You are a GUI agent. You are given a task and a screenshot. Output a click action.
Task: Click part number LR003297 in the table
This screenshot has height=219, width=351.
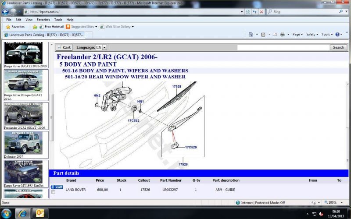pyautogui.click(x=170, y=190)
